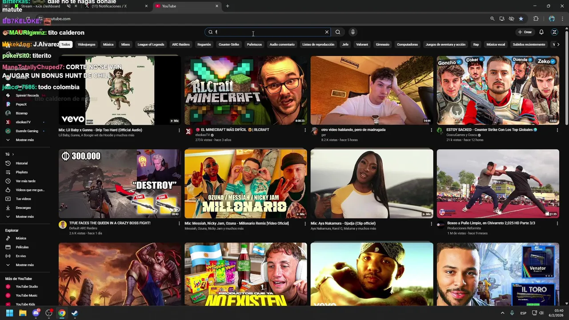
Task: Open File Explorer from taskbar
Action: [23, 313]
